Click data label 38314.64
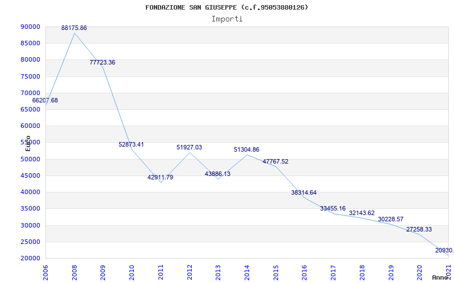The height and width of the screenshot is (283, 454). 304,192
